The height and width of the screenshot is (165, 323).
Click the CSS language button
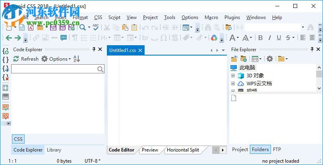(18, 139)
